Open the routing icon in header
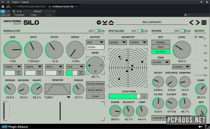Screen dimensions: 210x129 [8, 6]
